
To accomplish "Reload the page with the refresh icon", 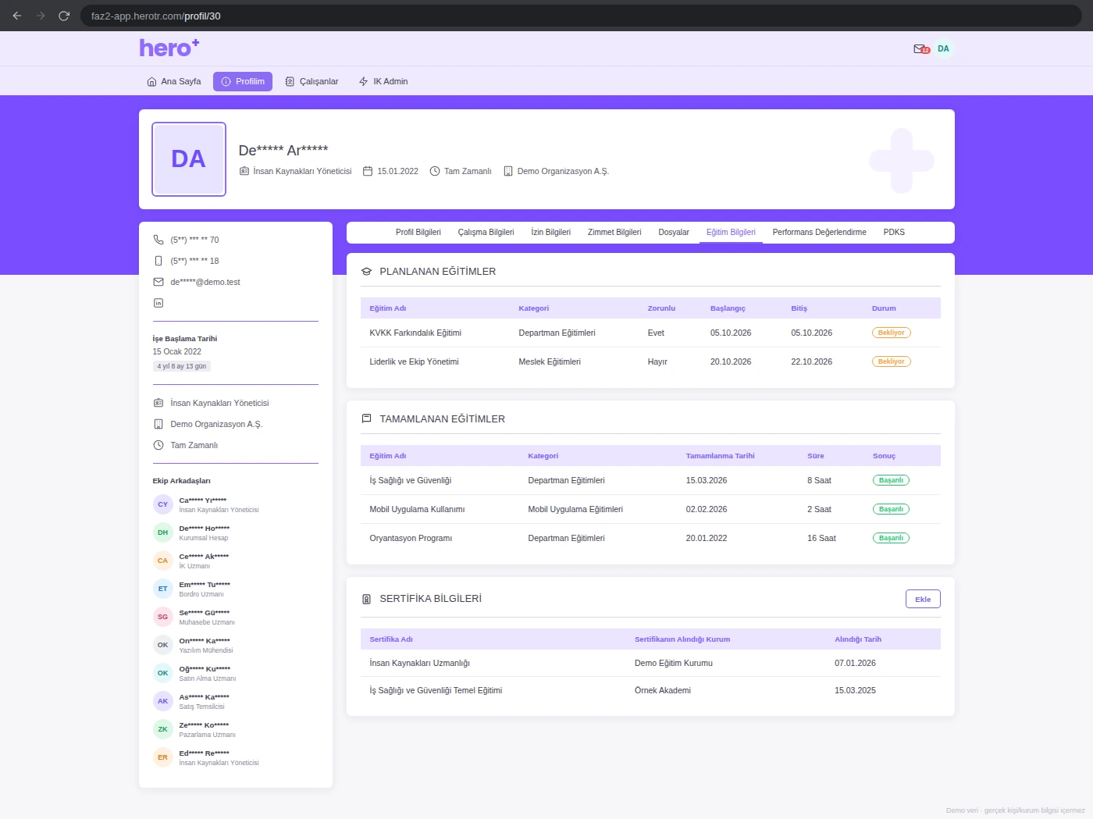I will [x=64, y=16].
